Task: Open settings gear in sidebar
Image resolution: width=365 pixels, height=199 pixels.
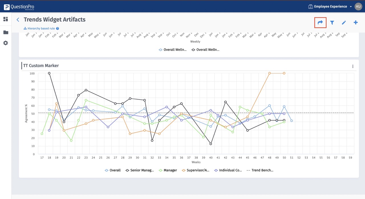Action: click(x=6, y=43)
